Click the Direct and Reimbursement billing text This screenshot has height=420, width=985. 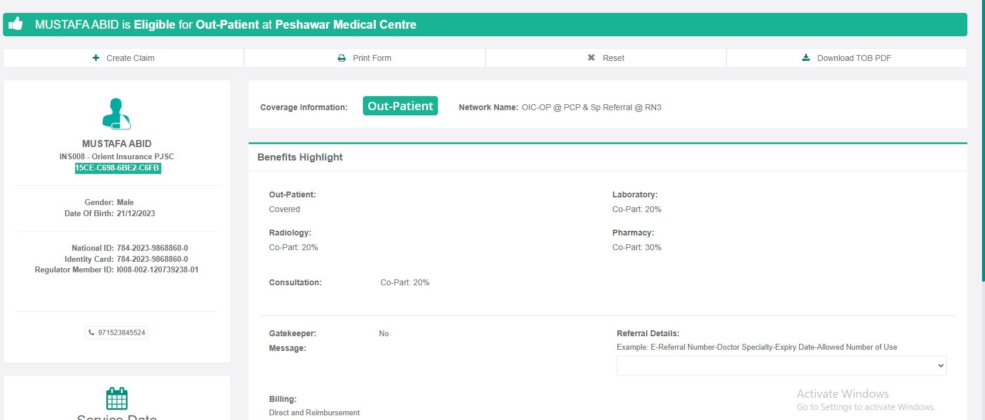314,413
